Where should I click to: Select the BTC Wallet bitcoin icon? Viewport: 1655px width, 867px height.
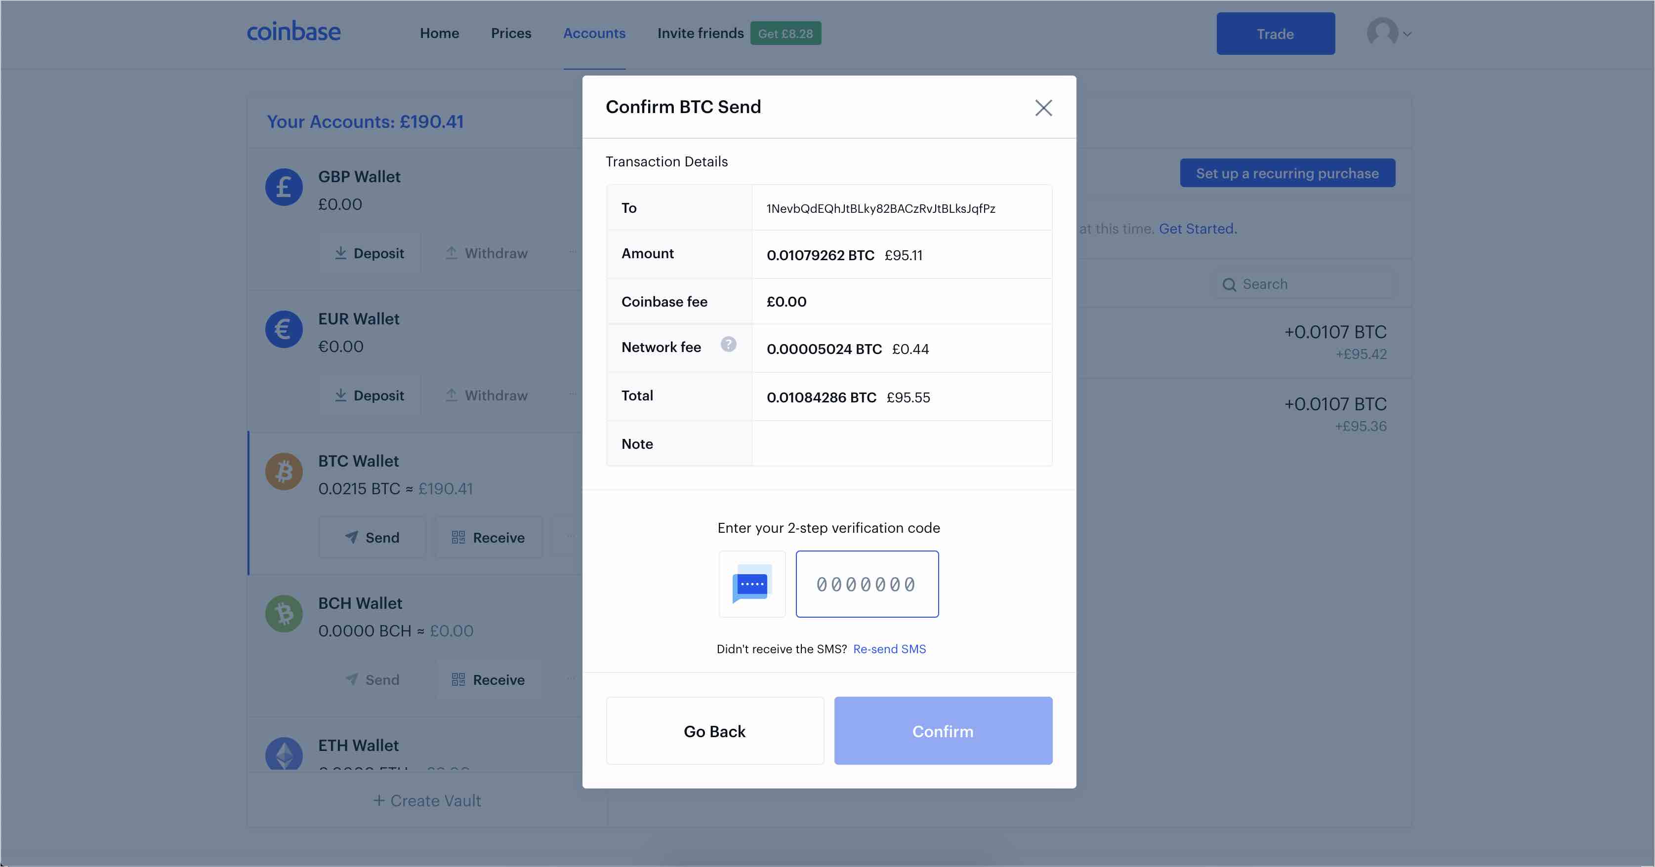[x=284, y=472]
